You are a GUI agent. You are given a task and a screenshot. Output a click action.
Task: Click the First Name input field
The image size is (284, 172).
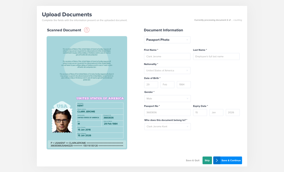pos(167,56)
